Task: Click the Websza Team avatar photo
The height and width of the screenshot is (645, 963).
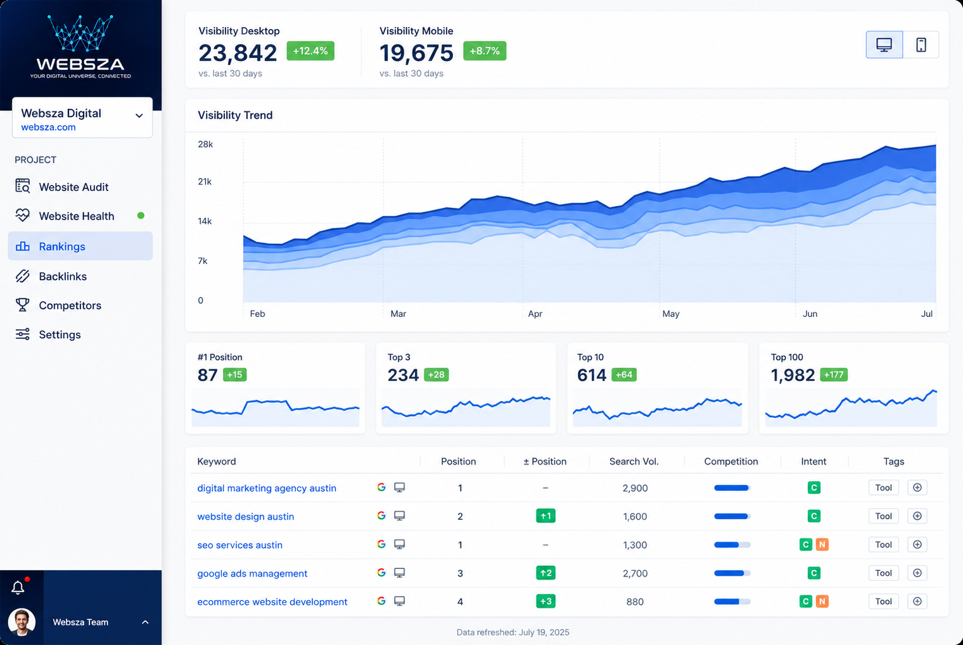Action: click(21, 622)
